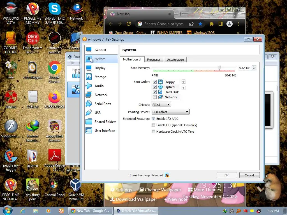Image resolution: width=287 pixels, height=215 pixels.
Task: Open Google Chrome desktop shortcut
Action: tap(54, 72)
